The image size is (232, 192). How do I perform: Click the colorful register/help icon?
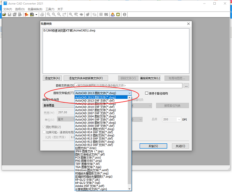(x=113, y=14)
